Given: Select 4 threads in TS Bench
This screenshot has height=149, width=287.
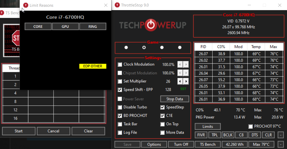Looking at the screenshot, I should pyautogui.click(x=15, y=93).
